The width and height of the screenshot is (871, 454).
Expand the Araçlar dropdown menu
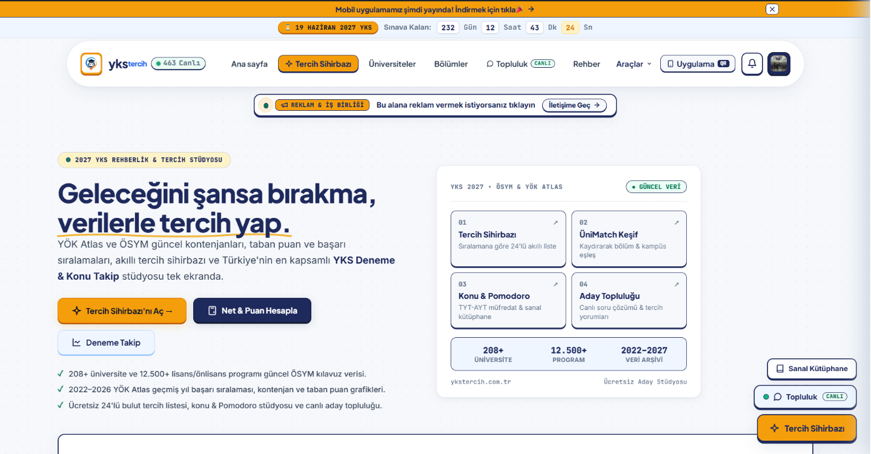(634, 64)
